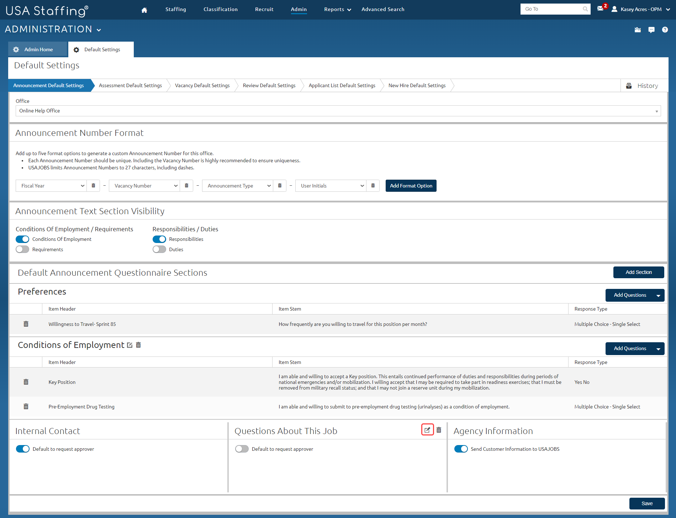Open the Admin Home tab
Screen dimensions: 676x518
[x=38, y=49]
